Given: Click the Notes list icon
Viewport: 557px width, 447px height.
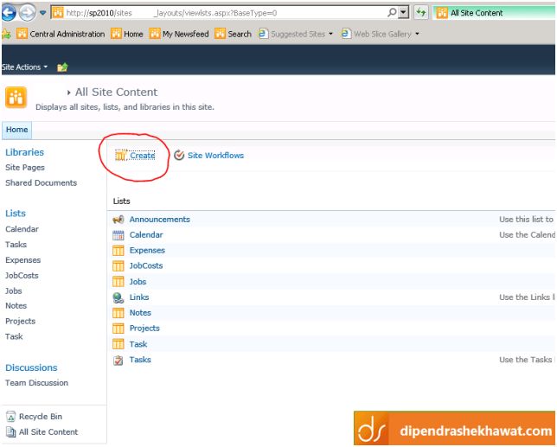Looking at the screenshot, I should pos(118,313).
